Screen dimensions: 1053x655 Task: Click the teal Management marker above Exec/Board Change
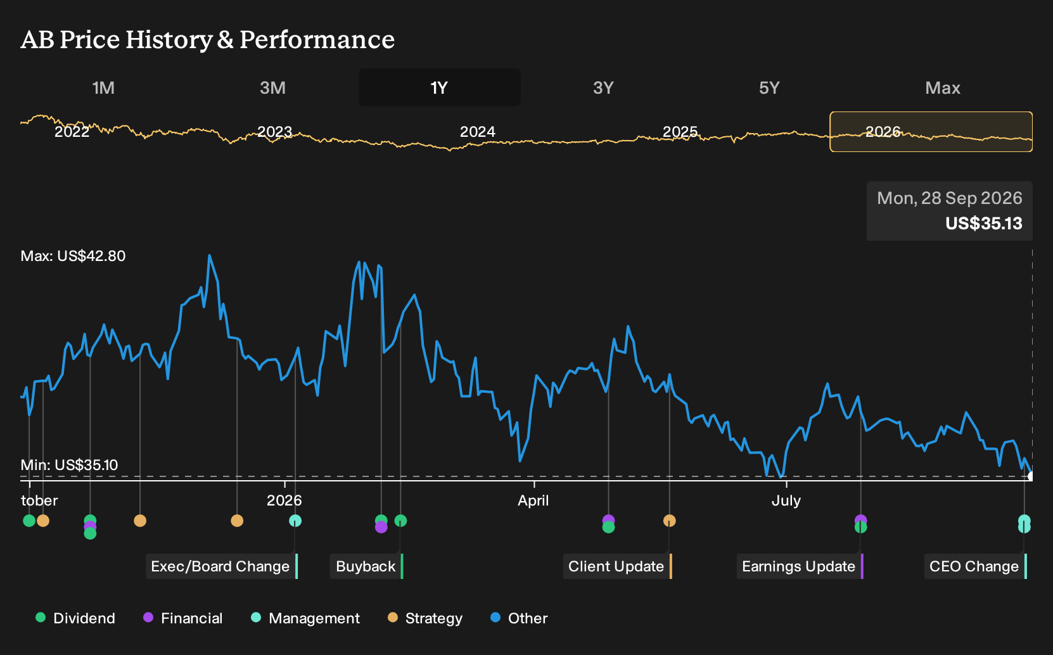(295, 521)
